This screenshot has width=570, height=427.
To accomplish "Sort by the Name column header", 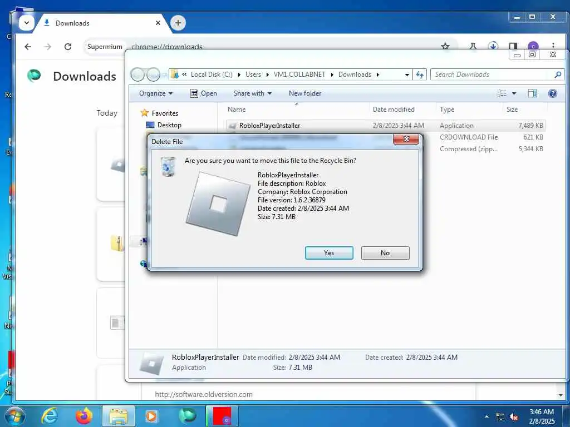I will [x=237, y=110].
